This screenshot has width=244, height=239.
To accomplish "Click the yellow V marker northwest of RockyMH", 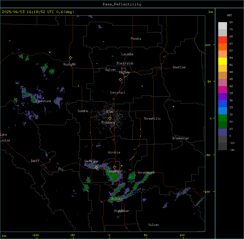I will point(50,52).
